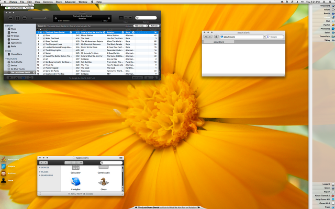Skip to next track in iTunes
This screenshot has height=209, width=335.
24,18
